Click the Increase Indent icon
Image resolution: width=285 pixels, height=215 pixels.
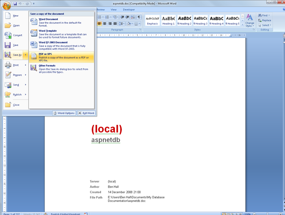point(127,17)
